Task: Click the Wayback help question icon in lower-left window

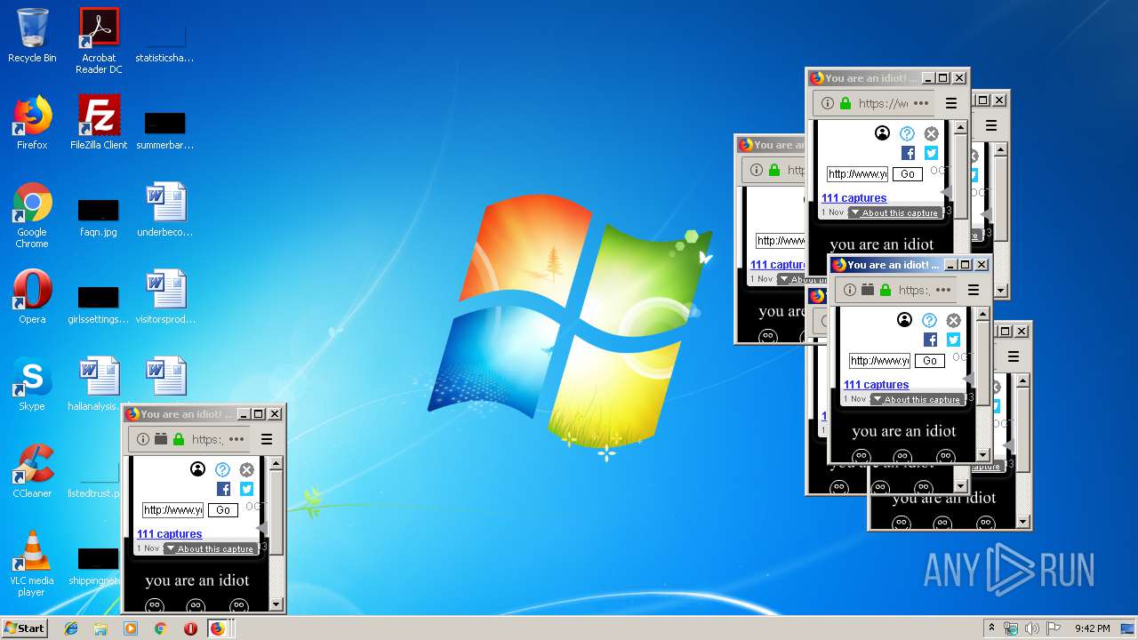Action: coord(222,469)
